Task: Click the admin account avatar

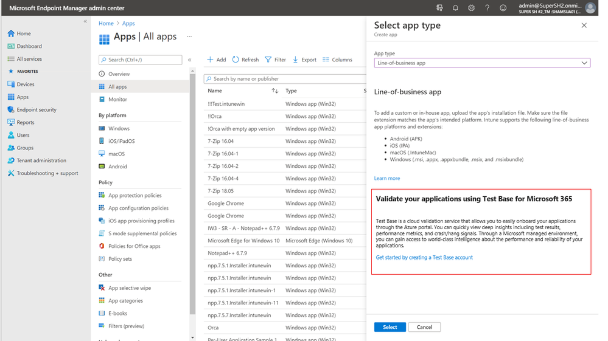Action: point(590,8)
